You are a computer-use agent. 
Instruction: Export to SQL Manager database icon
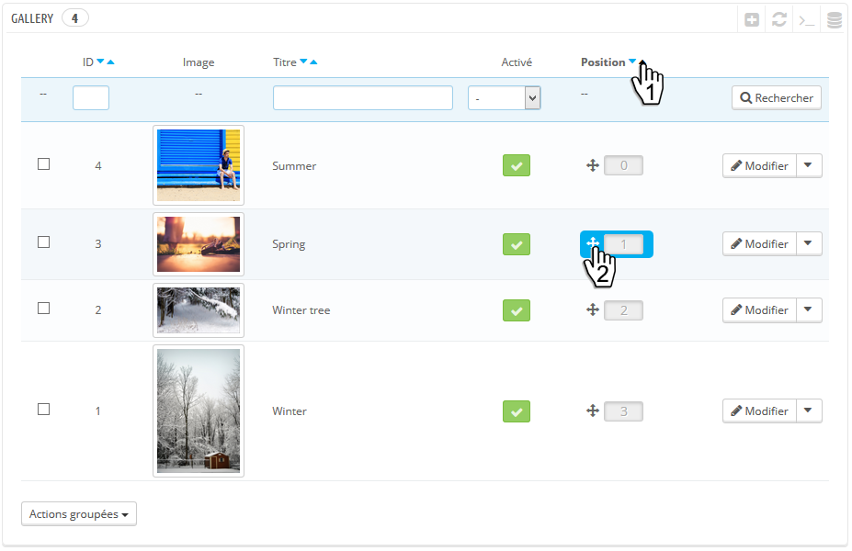click(835, 20)
